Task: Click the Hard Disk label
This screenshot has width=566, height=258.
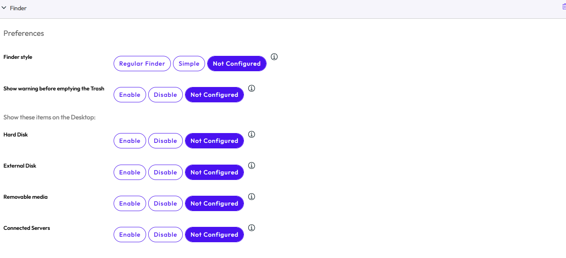Action: (x=16, y=135)
